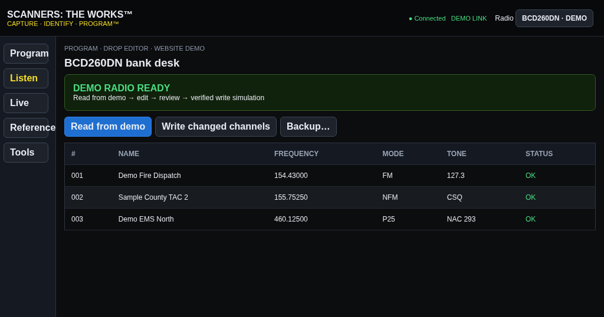This screenshot has height=317, width=604.
Task: Click the TONE column header
Action: point(457,154)
